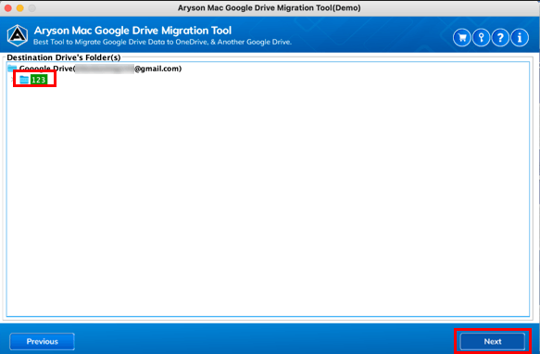Expand the 123 folder arrow

12,80
